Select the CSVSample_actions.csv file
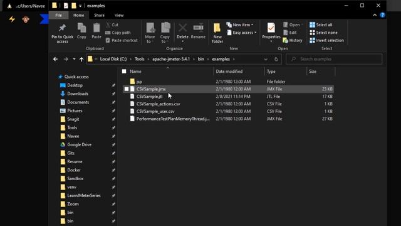Viewport: 401px width, 226px height. point(158,104)
